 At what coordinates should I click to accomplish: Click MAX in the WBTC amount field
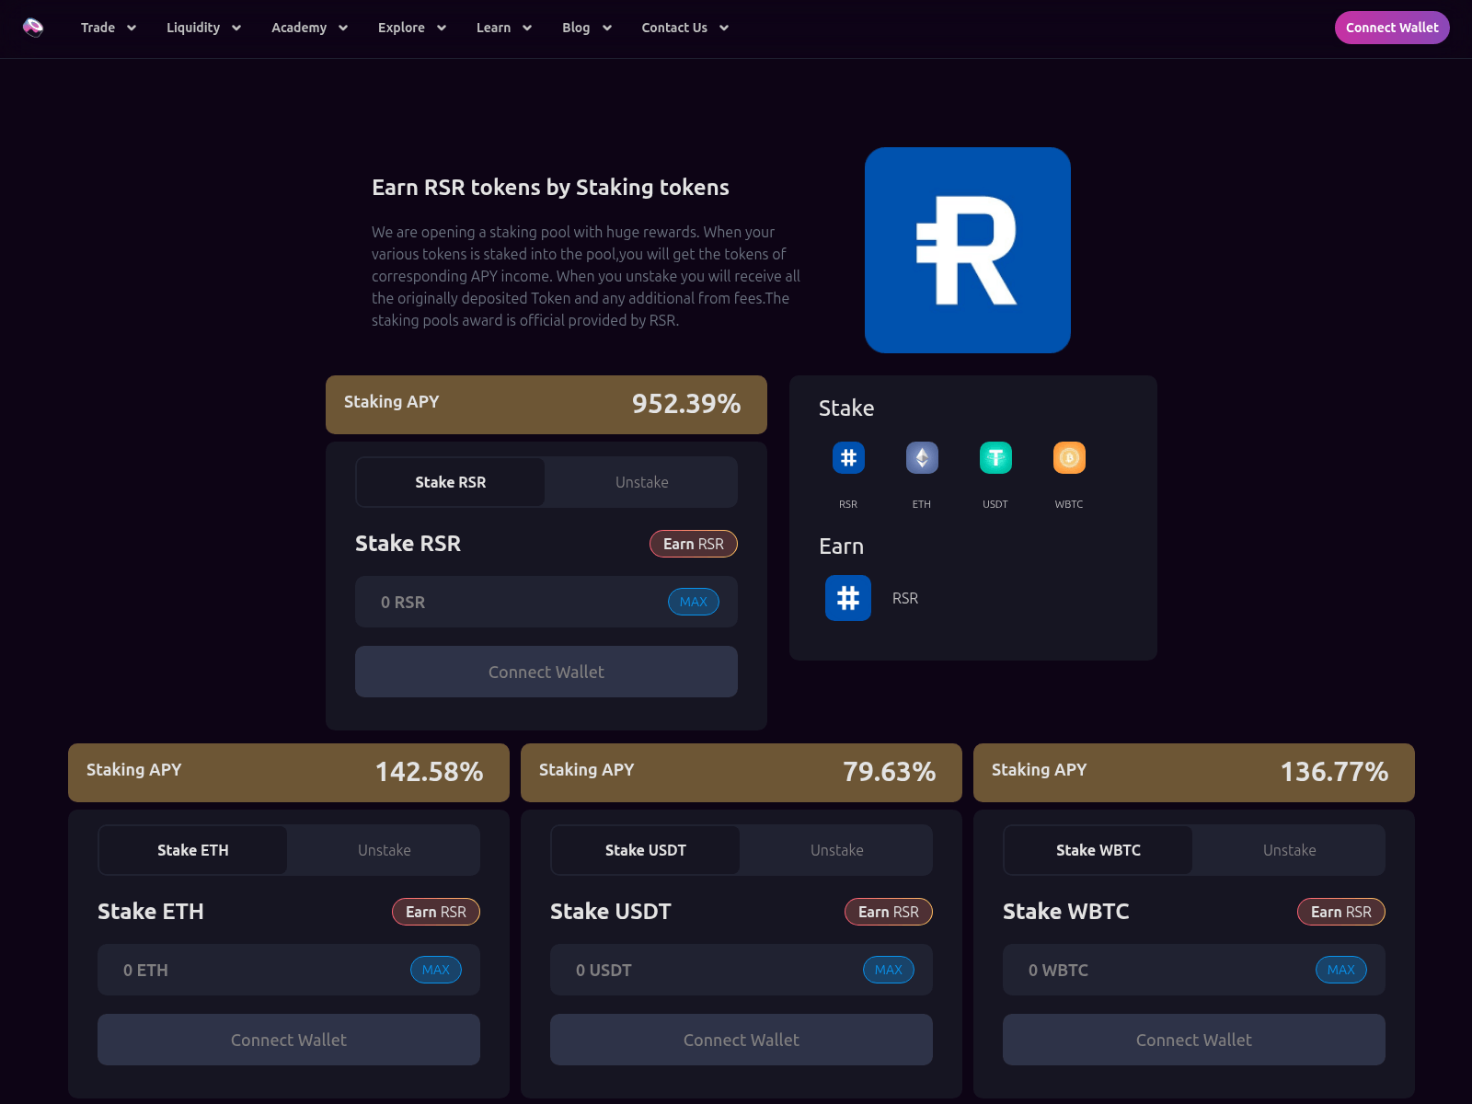(1341, 970)
